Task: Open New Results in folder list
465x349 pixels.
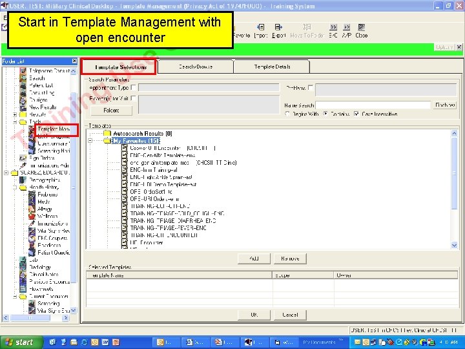Action: click(x=43, y=107)
